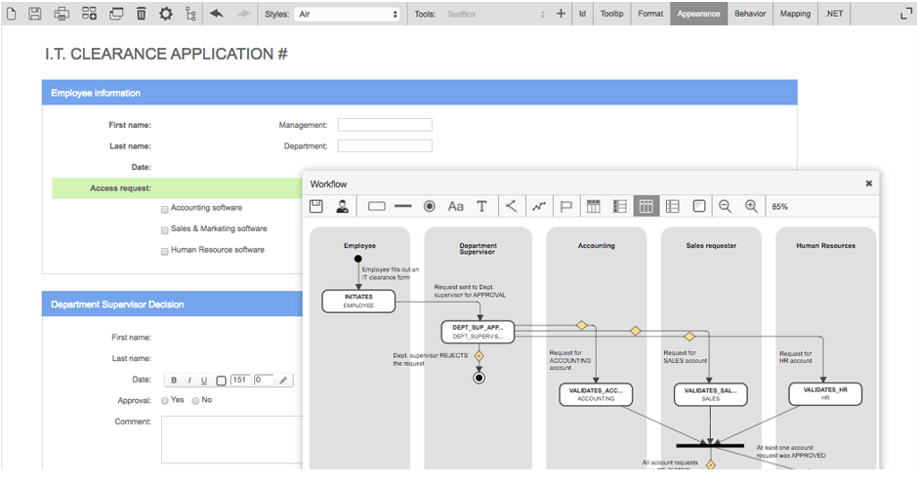917x483 pixels.
Task: Click the 85% zoom level value
Action: click(779, 207)
